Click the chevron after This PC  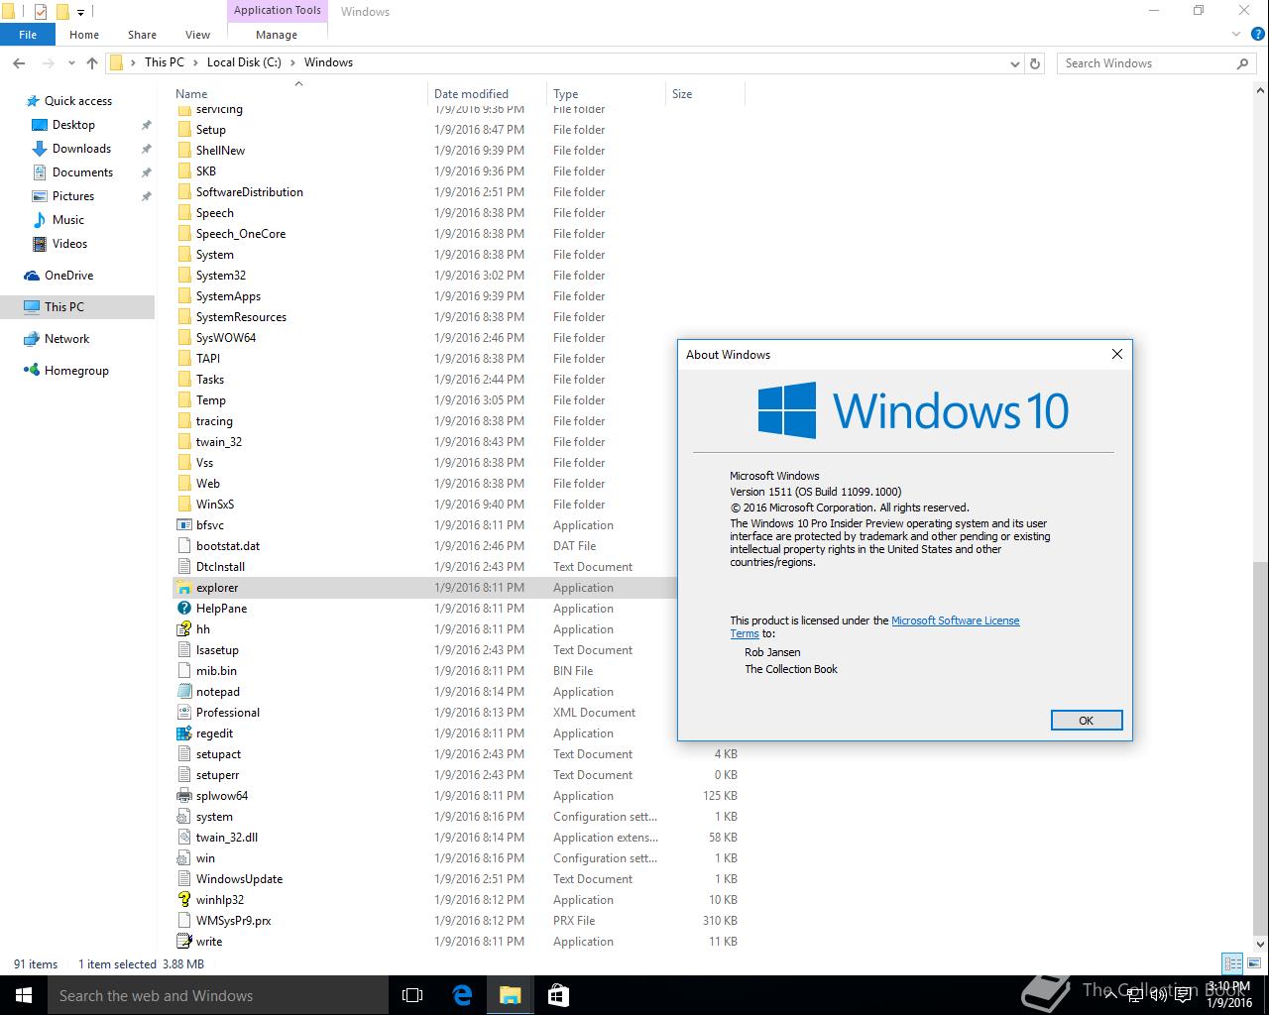click(195, 62)
